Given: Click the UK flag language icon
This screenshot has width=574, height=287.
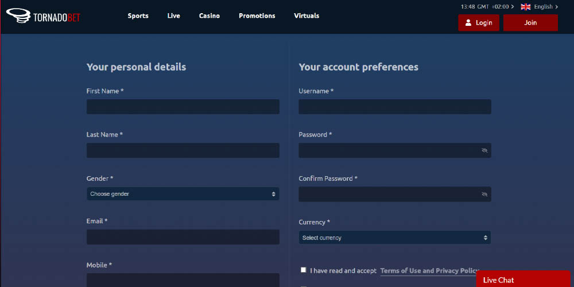Looking at the screenshot, I should point(525,7).
